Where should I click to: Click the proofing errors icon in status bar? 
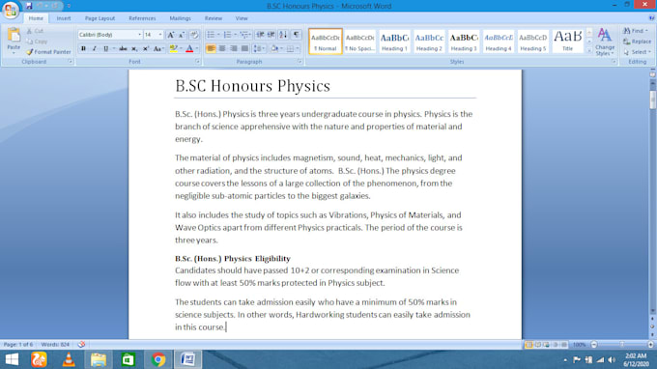coord(81,344)
